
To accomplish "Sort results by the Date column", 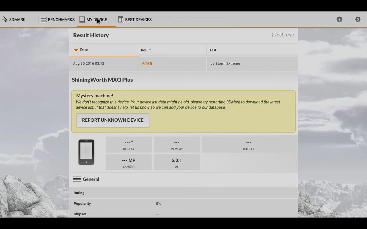I will 104,50.
